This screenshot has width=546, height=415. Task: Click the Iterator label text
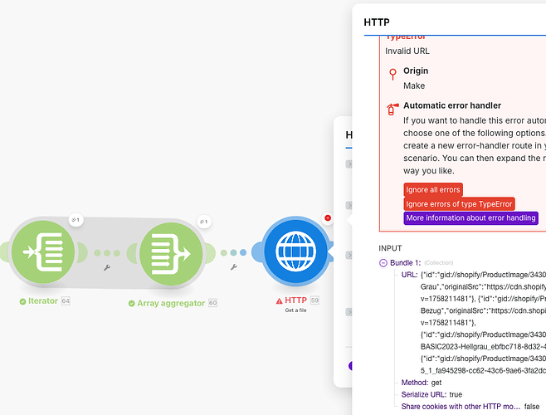click(43, 300)
